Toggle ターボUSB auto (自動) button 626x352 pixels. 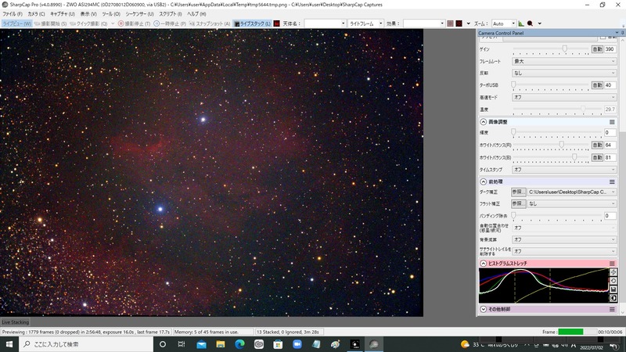pyautogui.click(x=597, y=85)
